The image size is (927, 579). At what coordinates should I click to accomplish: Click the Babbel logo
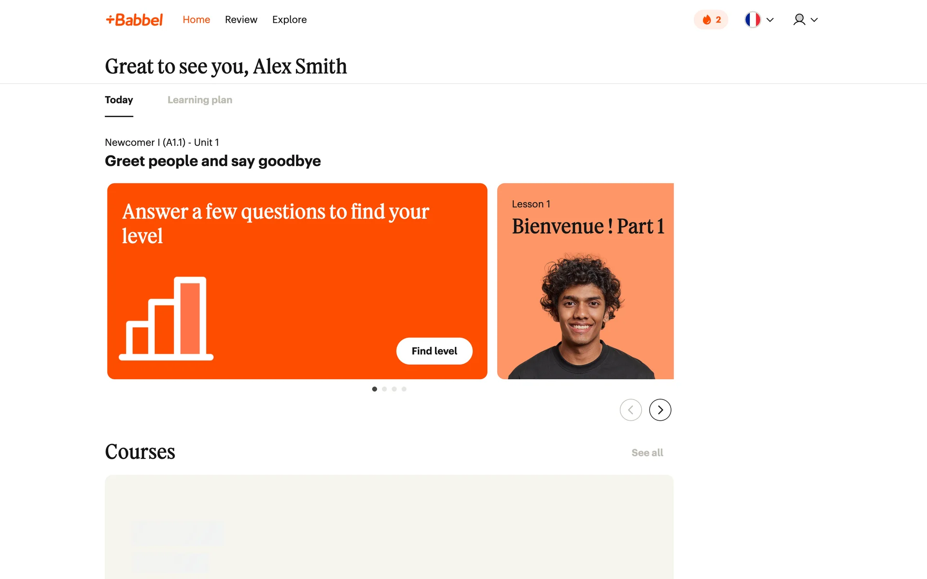[x=134, y=20]
